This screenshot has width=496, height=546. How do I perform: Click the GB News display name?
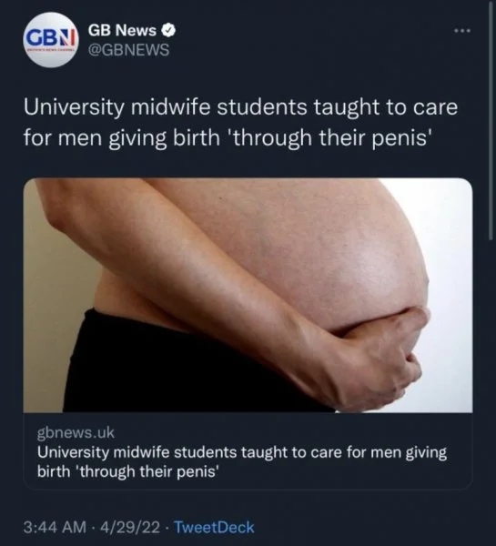122,31
